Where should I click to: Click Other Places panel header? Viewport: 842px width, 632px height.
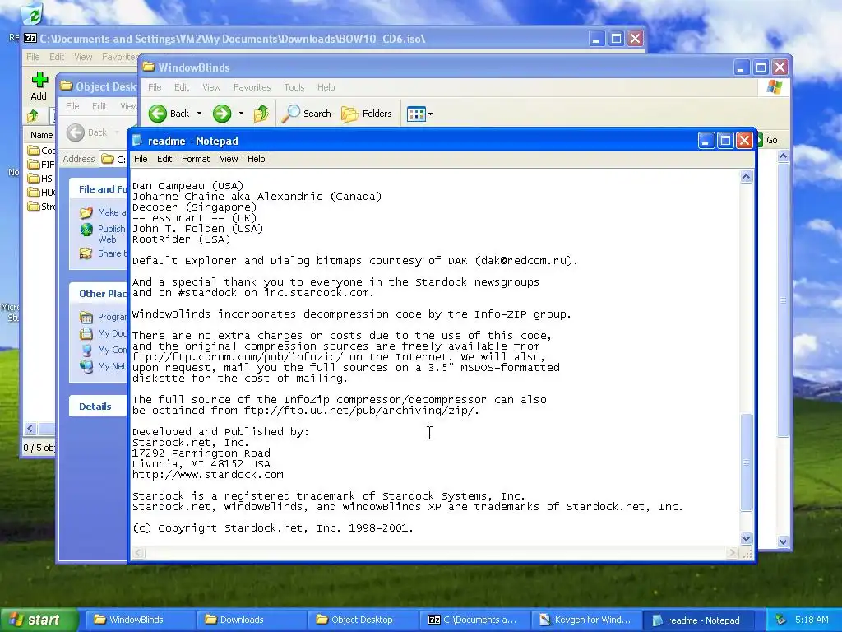(x=99, y=294)
